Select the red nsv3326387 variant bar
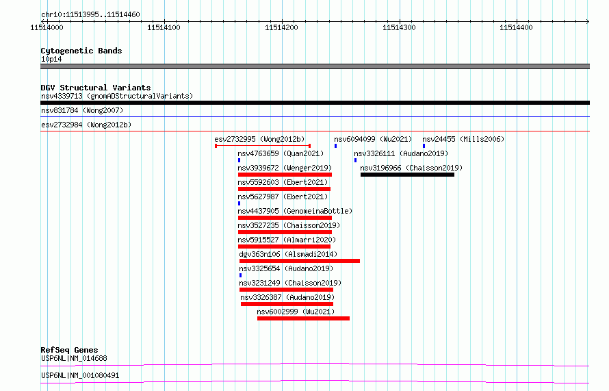 coord(287,304)
